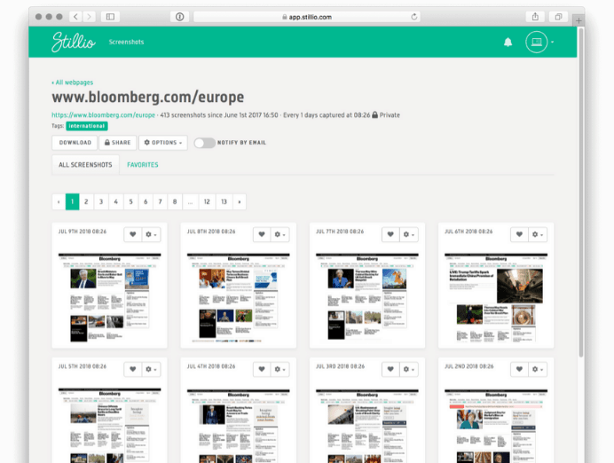Viewport: 614px width, 463px height.
Task: Open the notifications bell
Action: [x=508, y=42]
